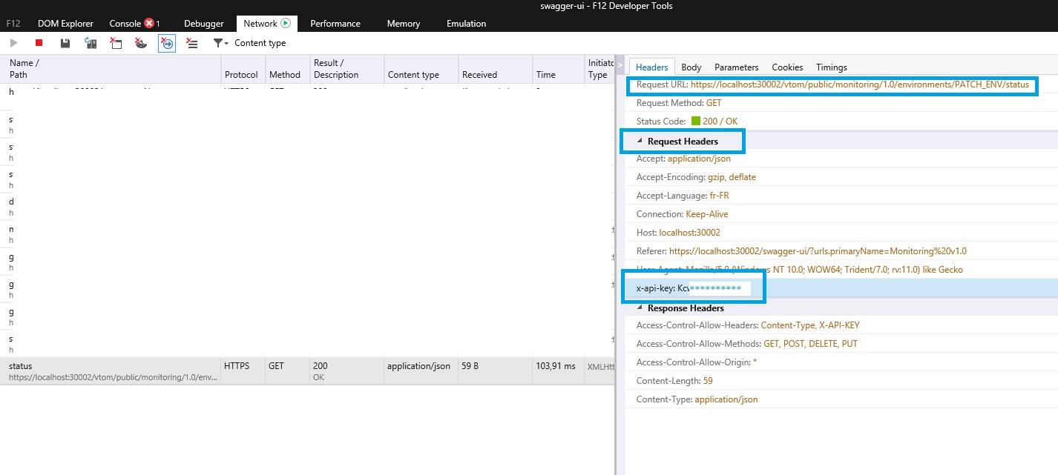Show the Headers details tab

pyautogui.click(x=652, y=67)
